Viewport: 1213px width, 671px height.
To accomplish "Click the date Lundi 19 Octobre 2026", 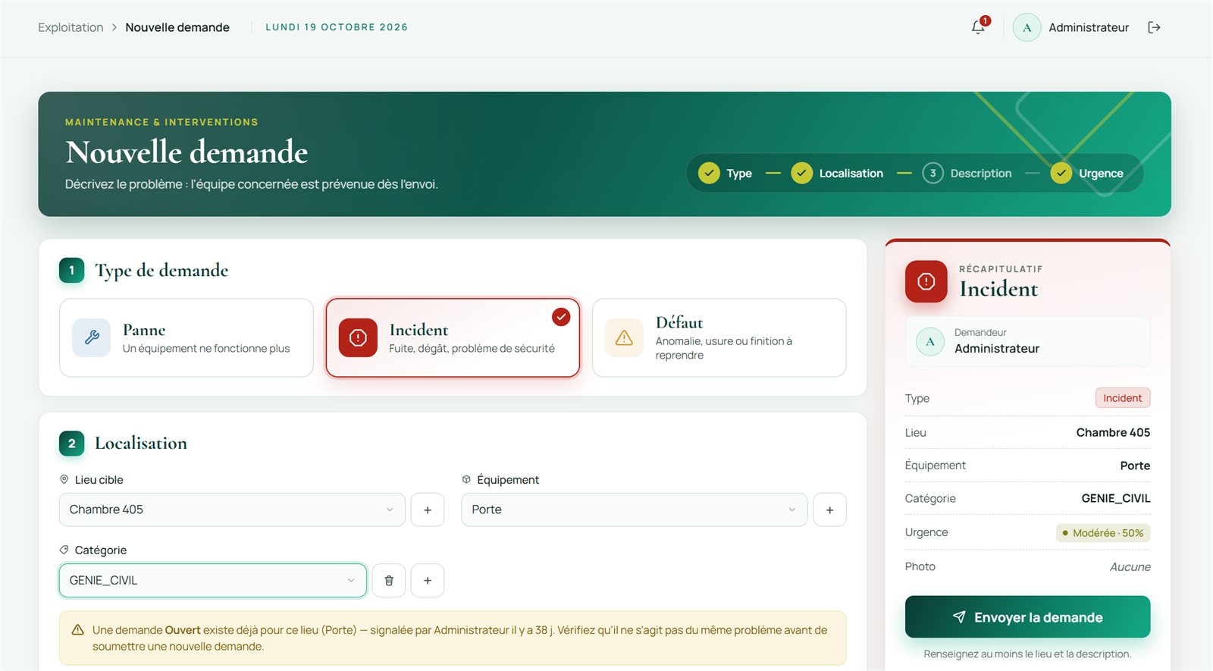I will (x=337, y=27).
